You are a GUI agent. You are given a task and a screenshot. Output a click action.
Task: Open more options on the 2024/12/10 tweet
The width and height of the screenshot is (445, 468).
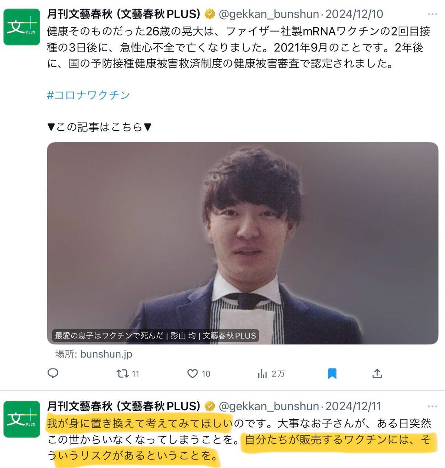433,14
